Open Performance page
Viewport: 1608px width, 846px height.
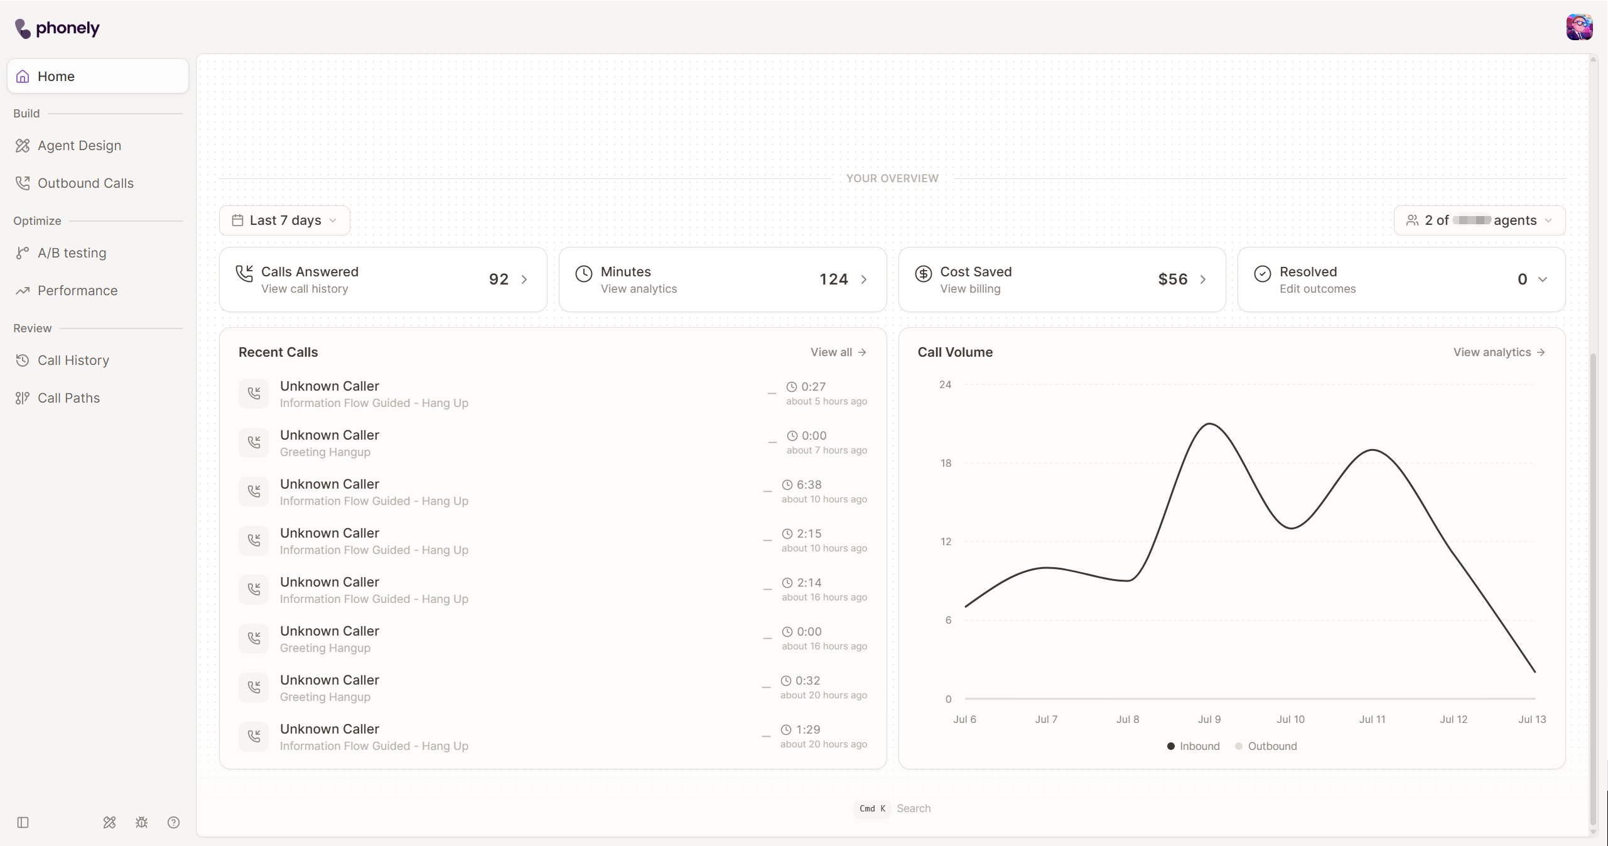(98, 290)
